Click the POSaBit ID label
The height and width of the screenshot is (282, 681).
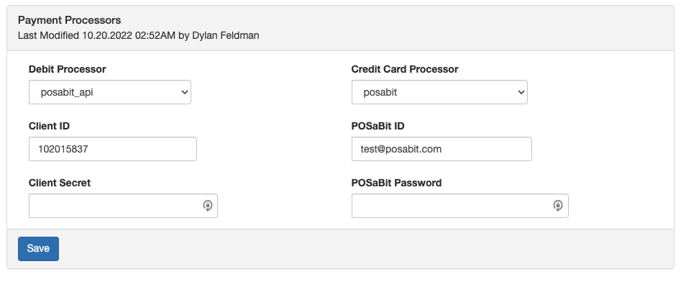pos(378,126)
